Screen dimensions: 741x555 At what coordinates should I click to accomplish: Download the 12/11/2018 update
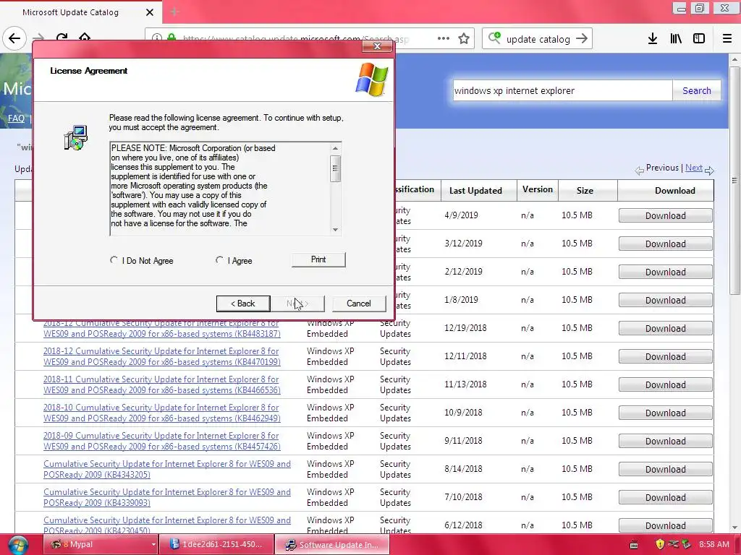(x=666, y=357)
